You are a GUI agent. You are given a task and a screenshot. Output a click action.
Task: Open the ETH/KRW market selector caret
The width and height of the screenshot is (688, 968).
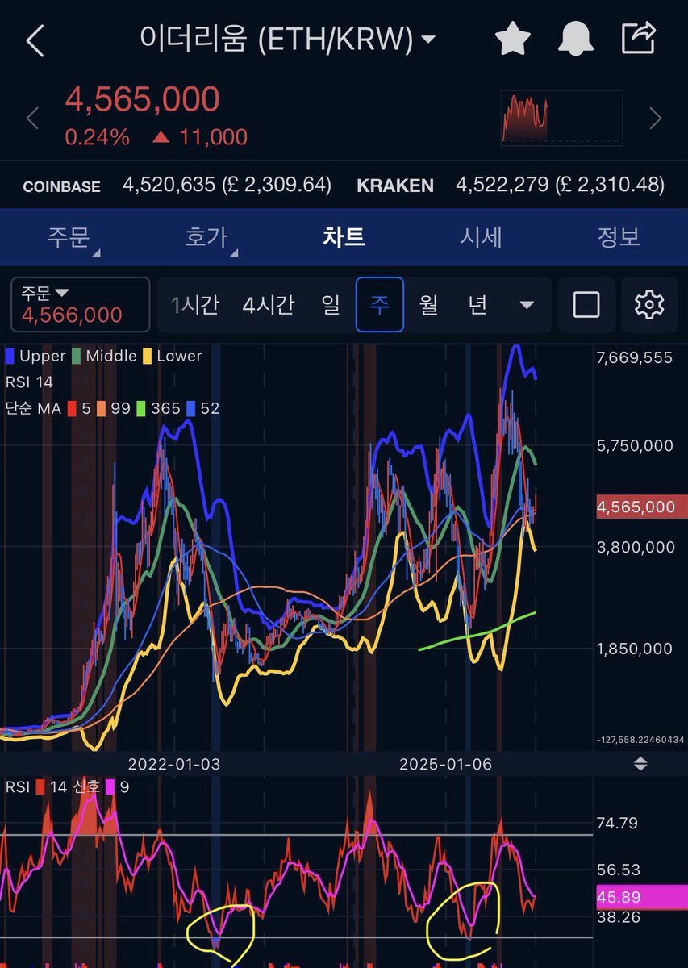pos(428,37)
